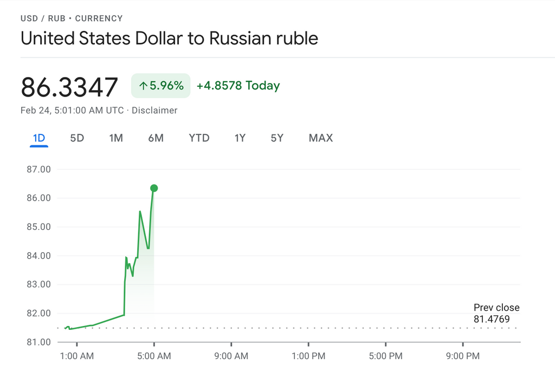Open the 6M chart range

pyautogui.click(x=156, y=138)
